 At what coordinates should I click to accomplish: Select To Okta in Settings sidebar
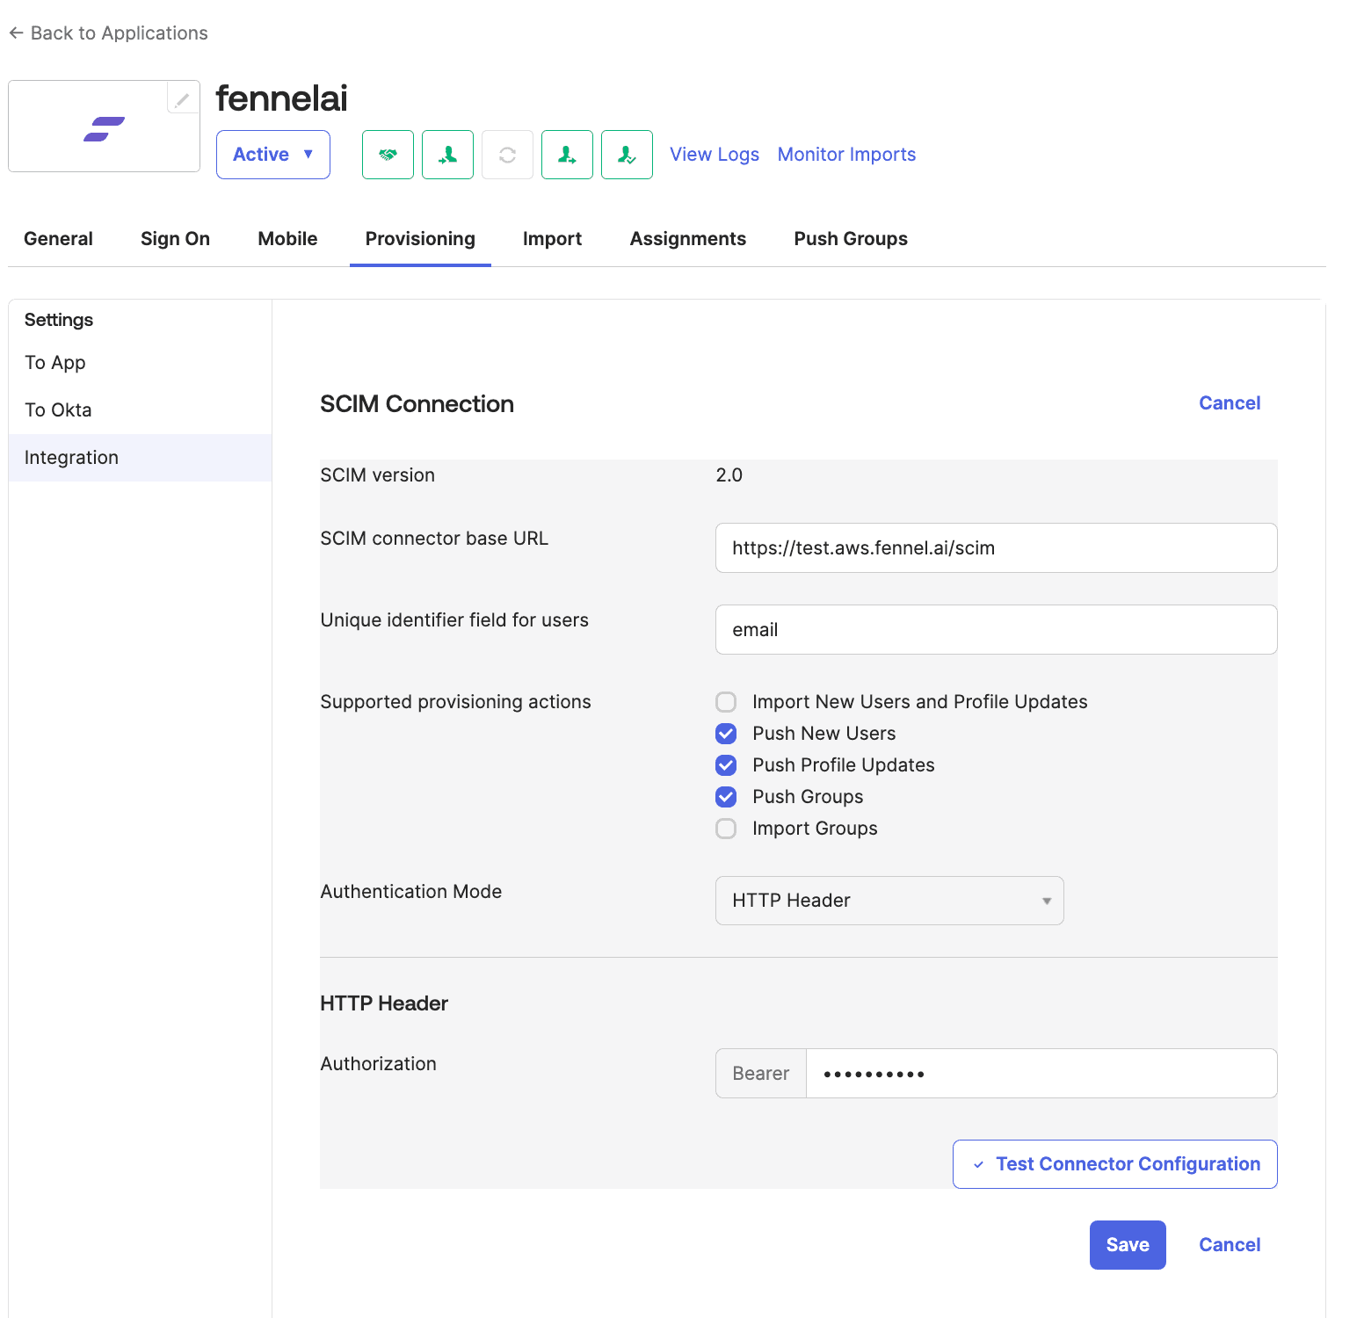(140, 410)
